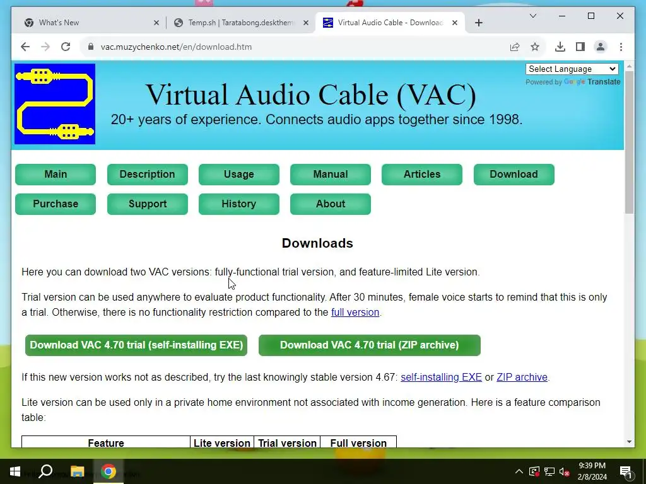The width and height of the screenshot is (646, 484).
Task: Show hidden tray icons chevron
Action: (519, 471)
